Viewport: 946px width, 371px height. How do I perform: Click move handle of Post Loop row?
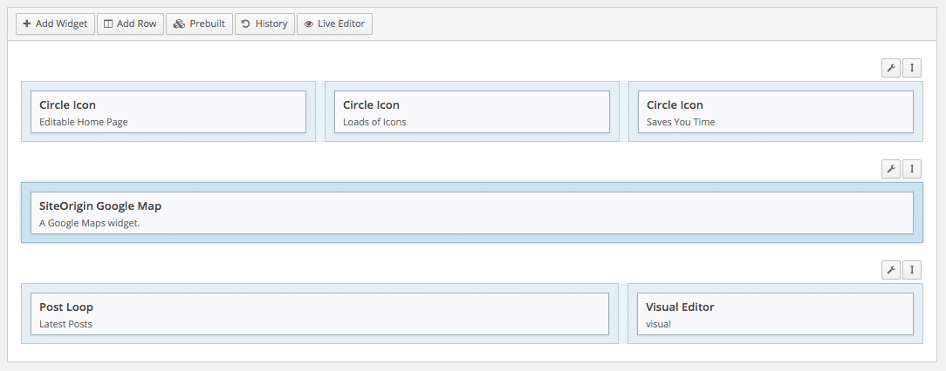(x=912, y=270)
